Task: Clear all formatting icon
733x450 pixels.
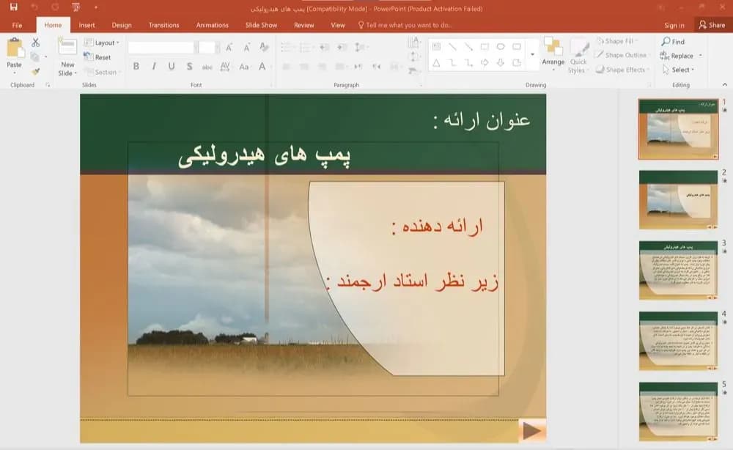Action: (x=264, y=47)
